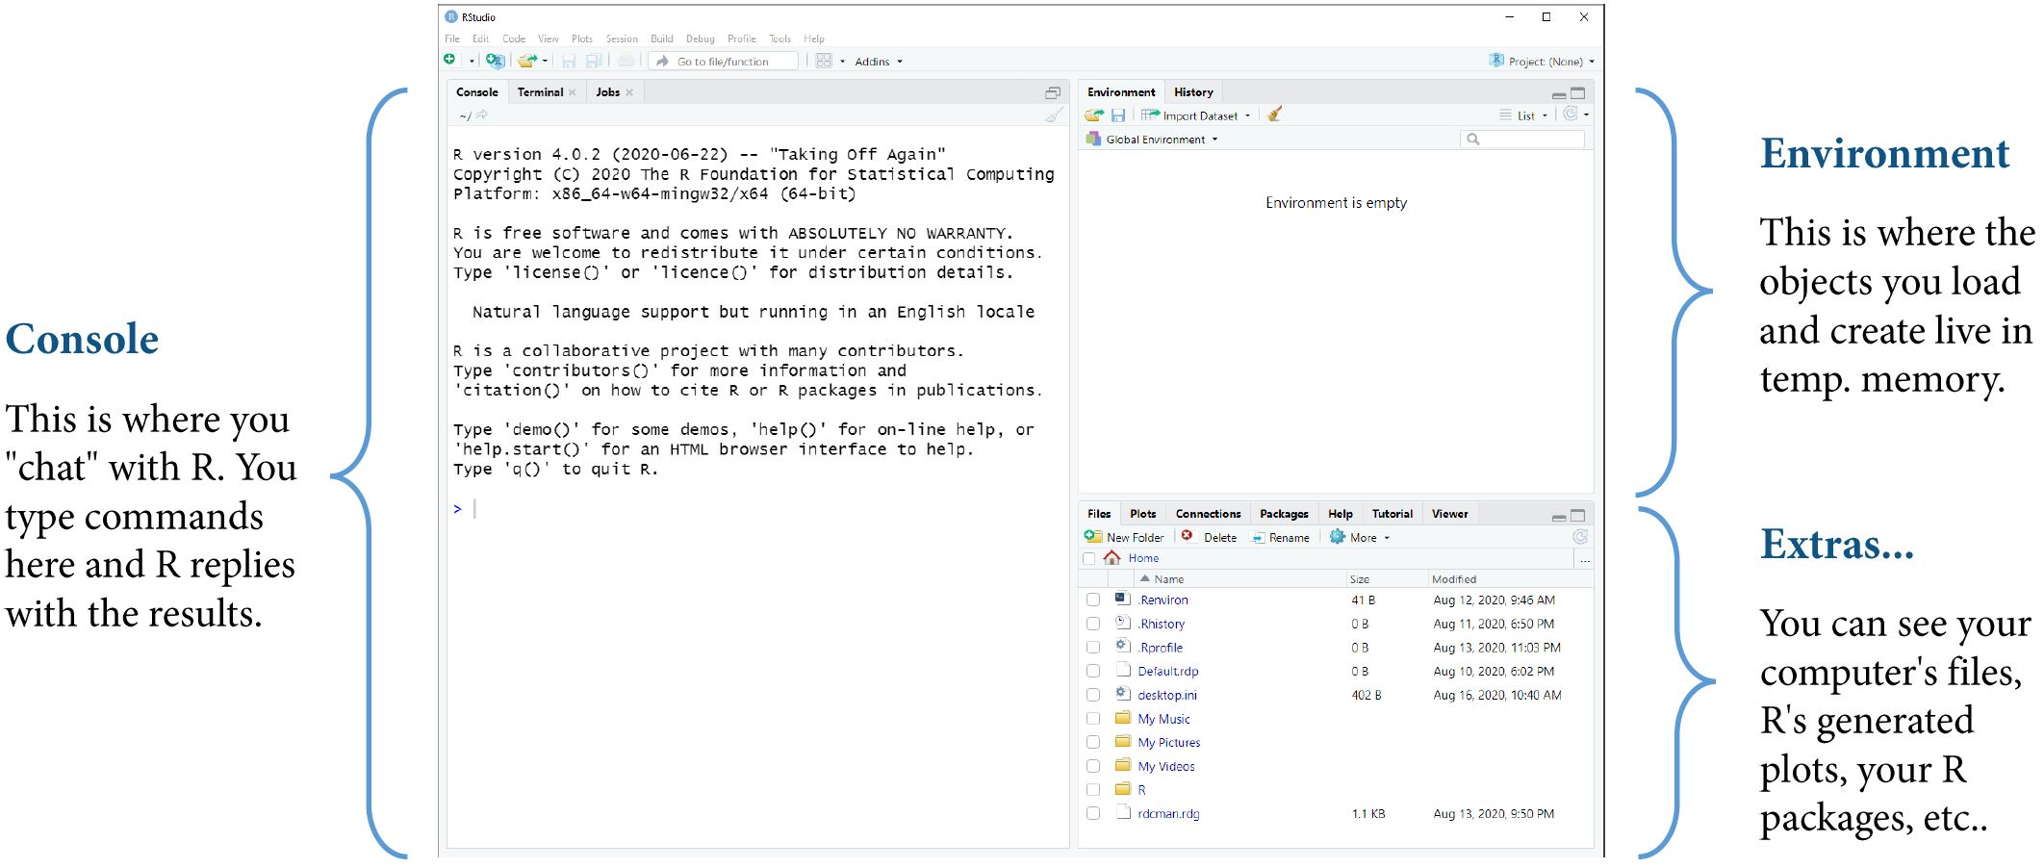Image resolution: width=2044 pixels, height=868 pixels.
Task: Click the New Folder button
Action: (x=1125, y=537)
